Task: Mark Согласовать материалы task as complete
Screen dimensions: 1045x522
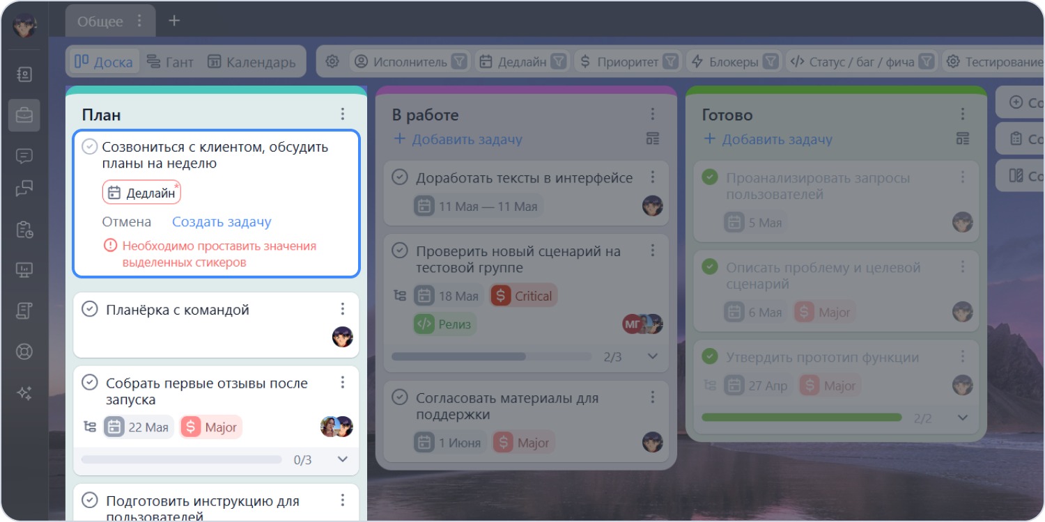Action: (x=400, y=397)
